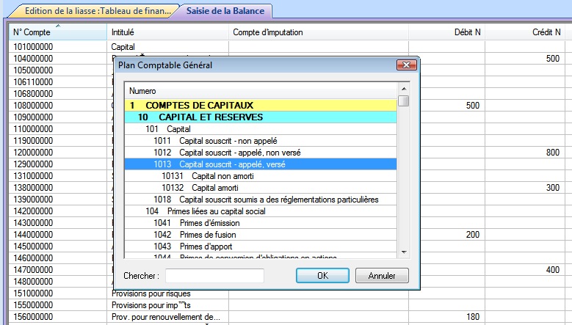Select 1043 Primes d'apport
Image resolution: width=572 pixels, height=325 pixels.
click(x=261, y=247)
